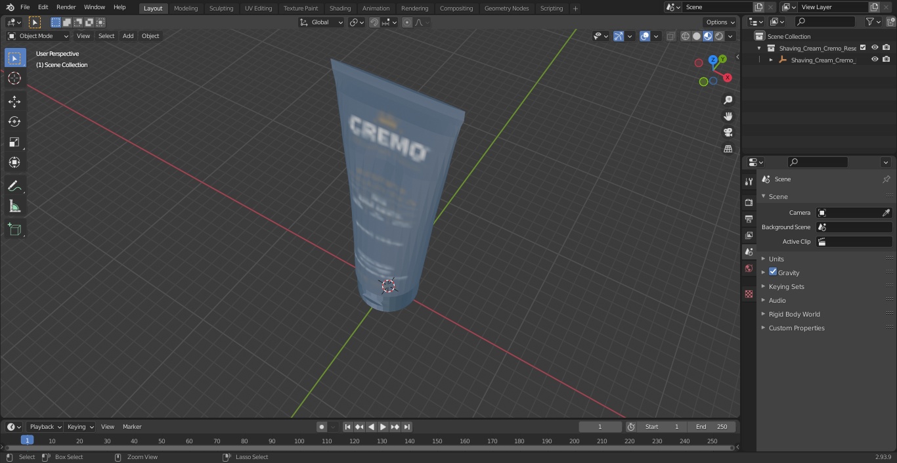897x463 pixels.
Task: Click the eyedropper next to Camera field
Action: pyautogui.click(x=886, y=213)
